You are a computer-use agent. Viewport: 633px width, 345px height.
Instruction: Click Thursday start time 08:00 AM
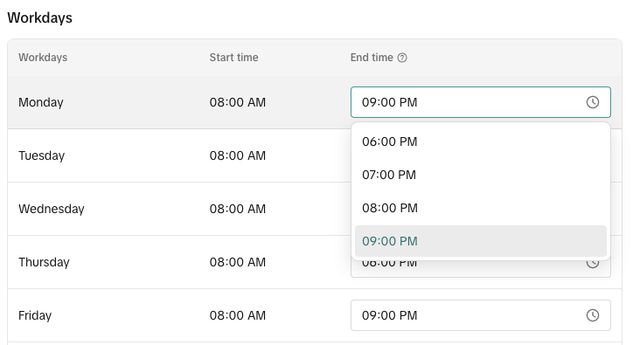[238, 262]
